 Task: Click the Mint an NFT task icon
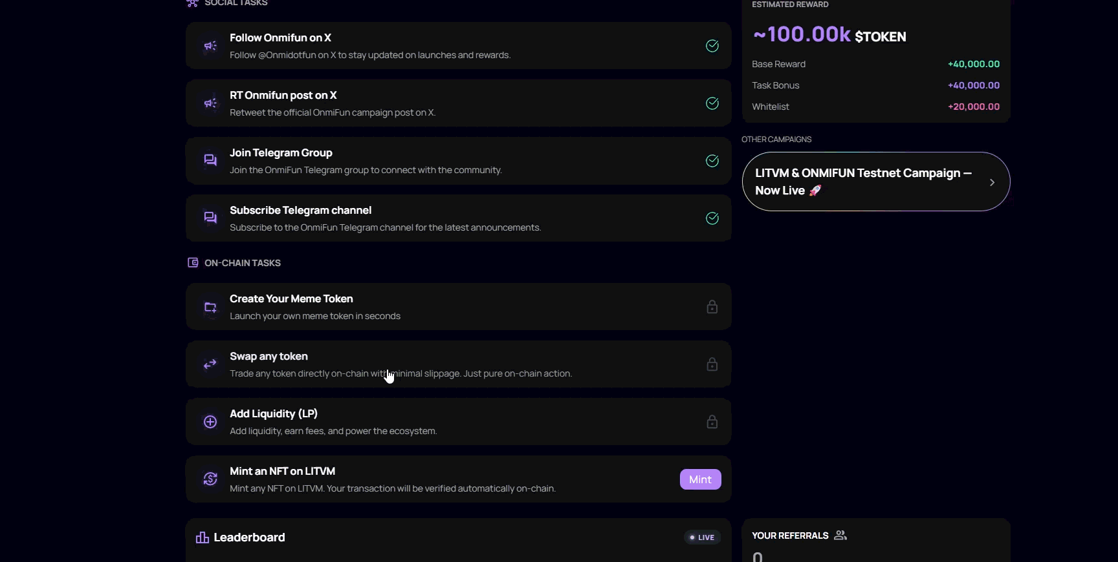point(210,479)
